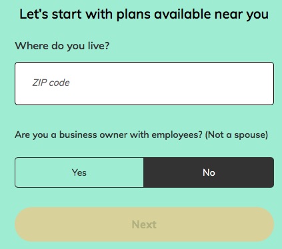
Task: Choose the dark No option
Action: pyautogui.click(x=209, y=172)
